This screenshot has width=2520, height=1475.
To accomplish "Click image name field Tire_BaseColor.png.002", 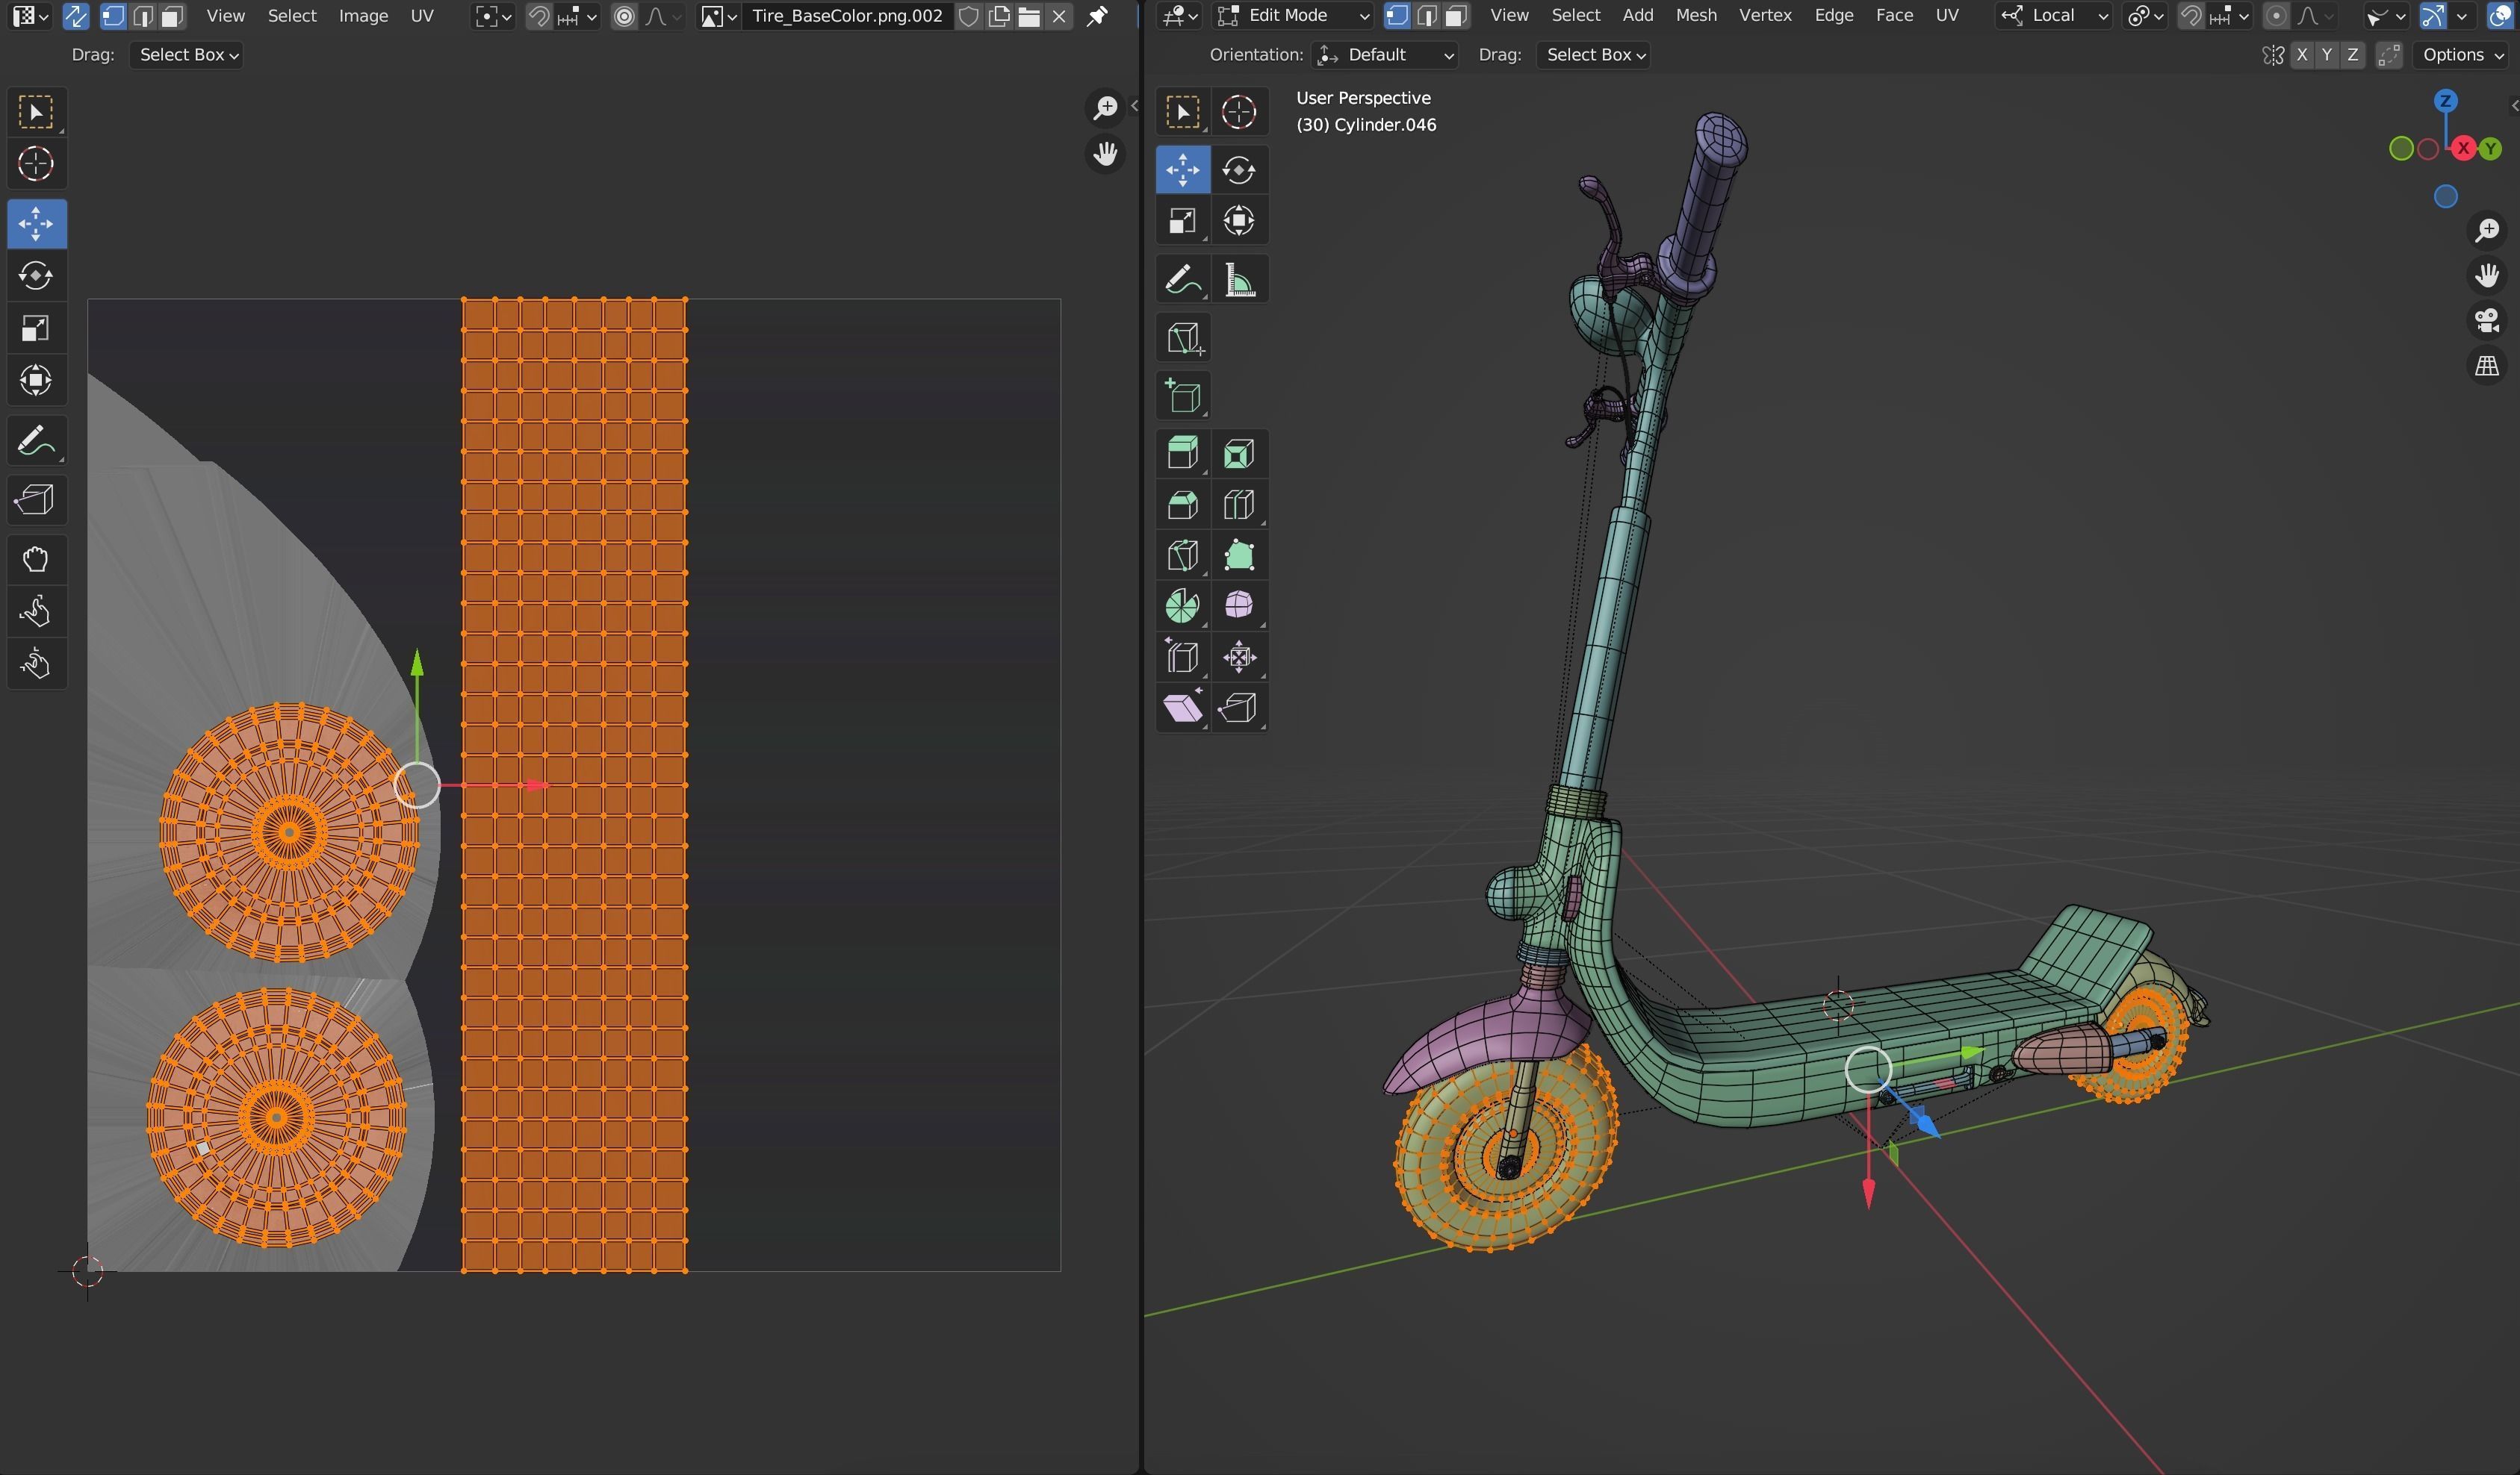I will (848, 16).
